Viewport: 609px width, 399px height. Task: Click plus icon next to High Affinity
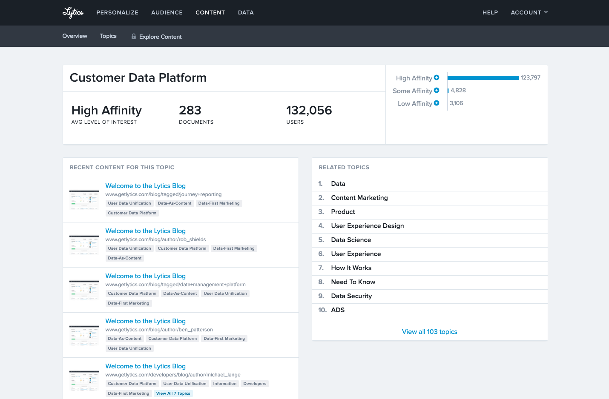pyautogui.click(x=437, y=77)
